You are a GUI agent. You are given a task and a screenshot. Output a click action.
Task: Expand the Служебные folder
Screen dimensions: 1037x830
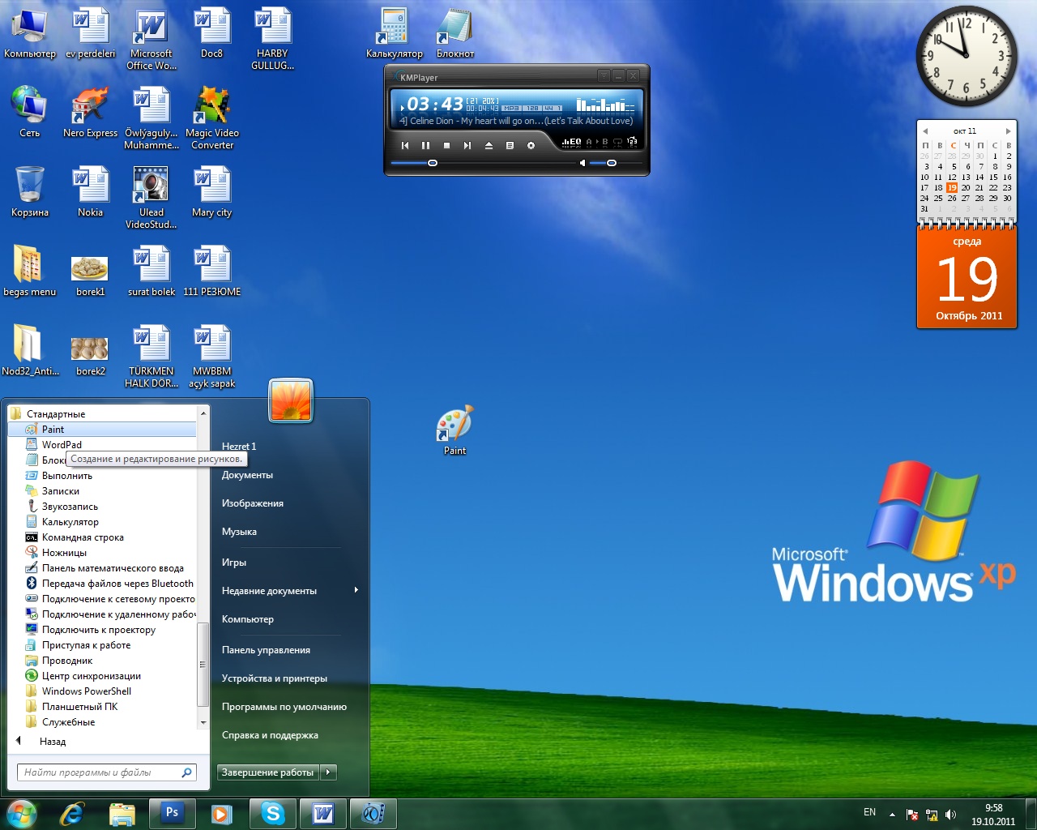point(102,722)
